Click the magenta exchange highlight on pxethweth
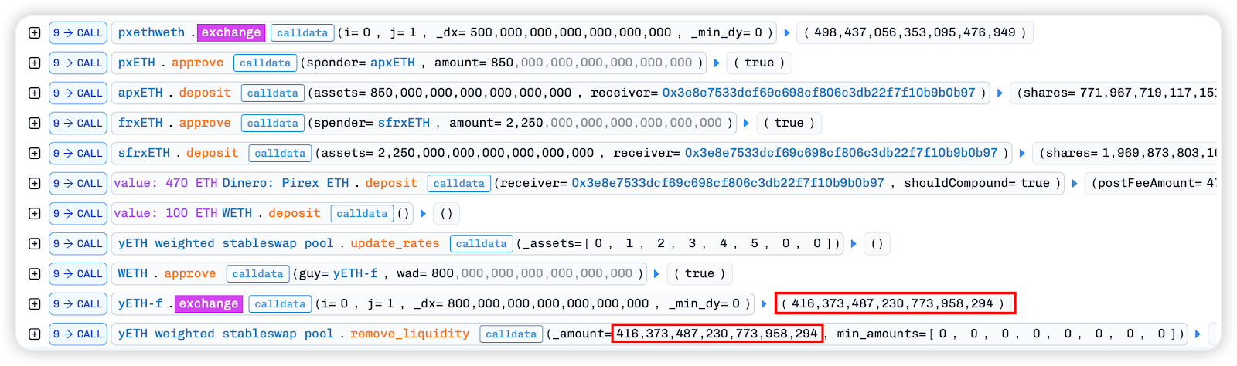Viewport: 1237px width, 366px height. [x=231, y=32]
